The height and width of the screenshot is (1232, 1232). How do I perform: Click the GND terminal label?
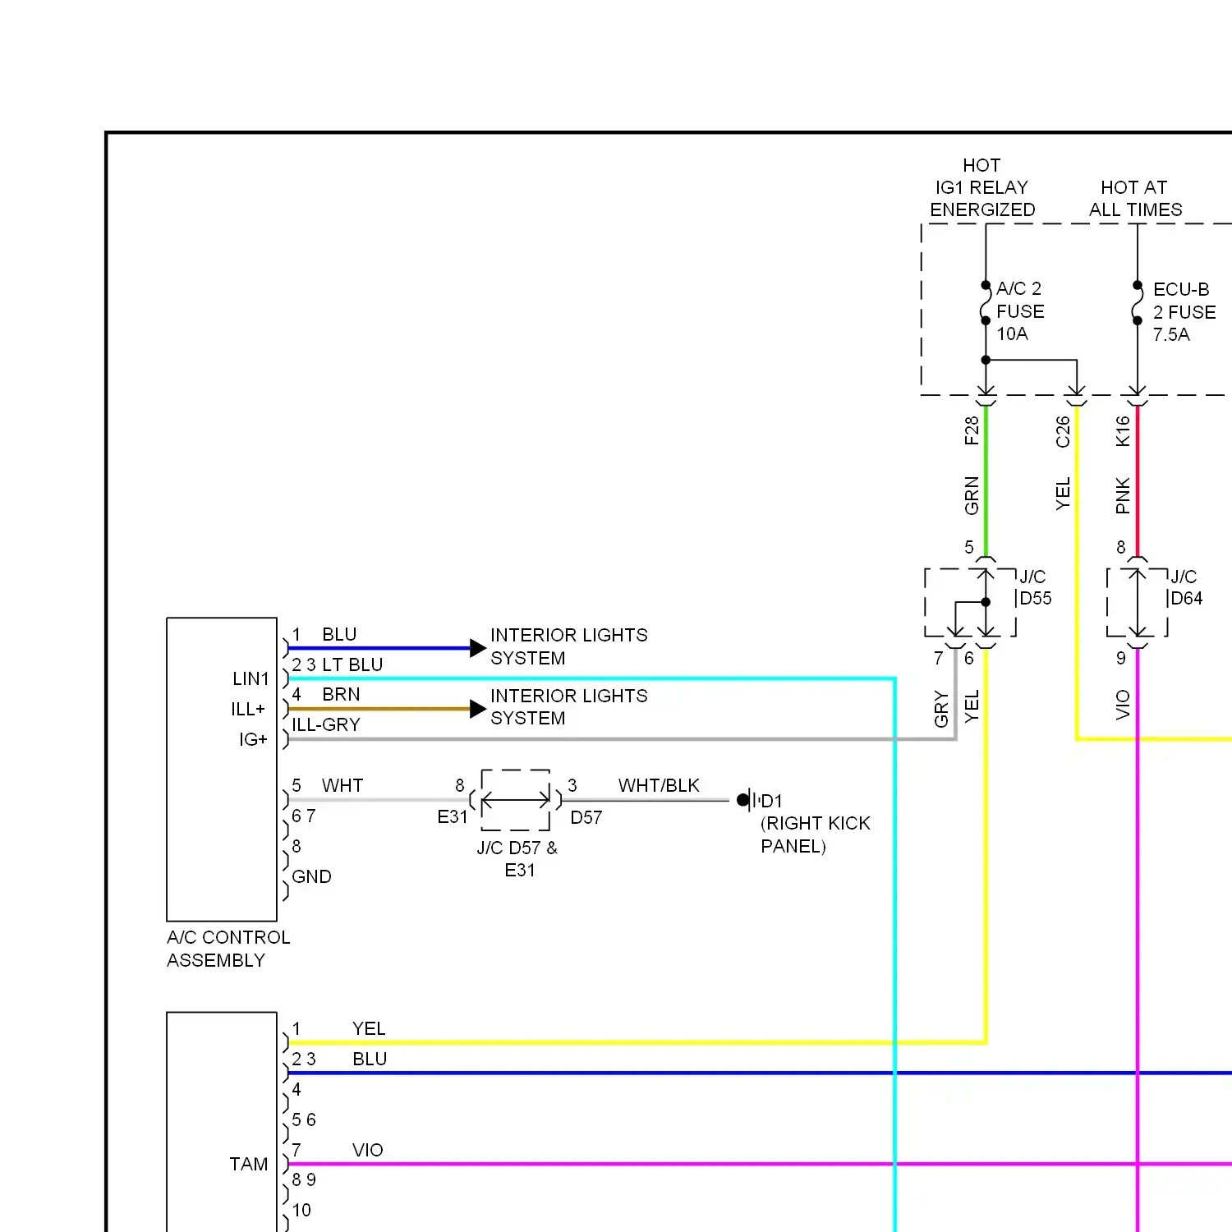click(x=312, y=876)
